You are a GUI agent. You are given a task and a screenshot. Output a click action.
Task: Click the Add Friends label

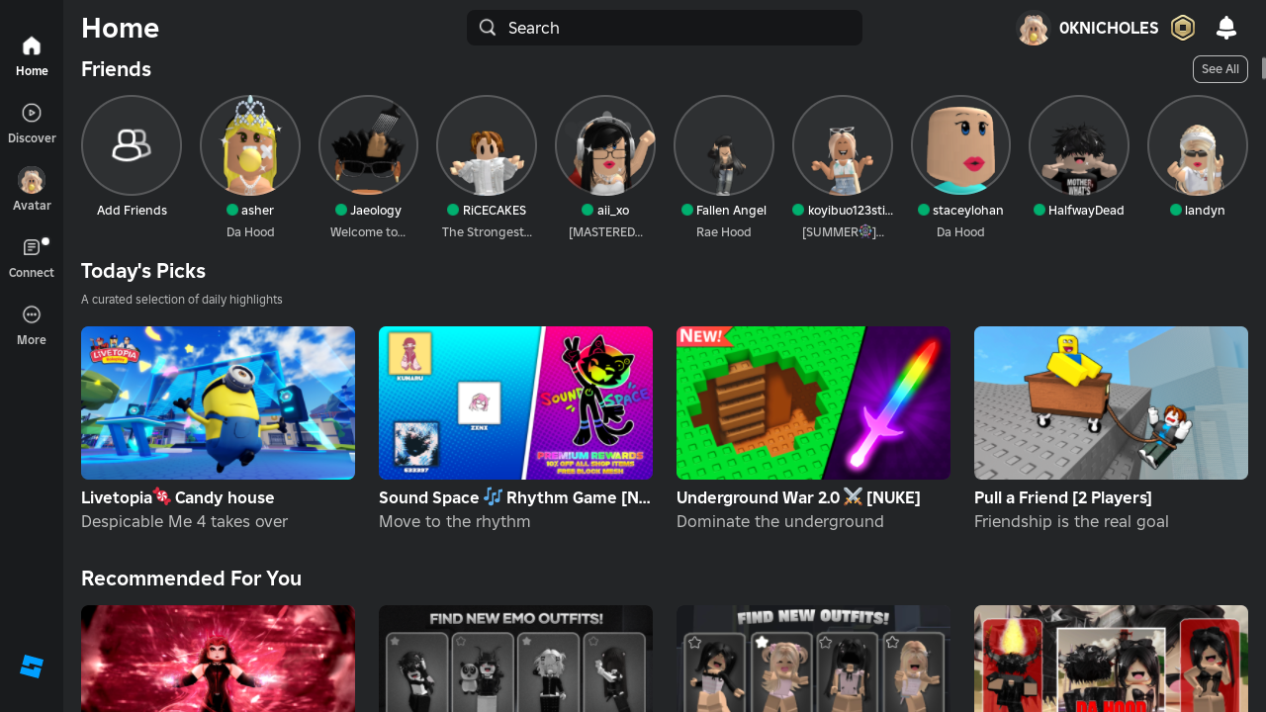(132, 211)
